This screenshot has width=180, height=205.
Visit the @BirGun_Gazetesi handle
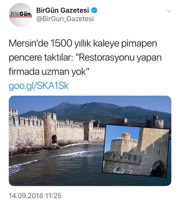tap(65, 19)
